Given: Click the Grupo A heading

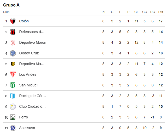Looking at the screenshot, I should point(11,5).
